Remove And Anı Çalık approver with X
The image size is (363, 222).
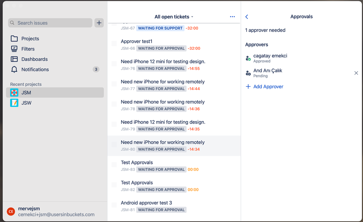[x=356, y=73]
